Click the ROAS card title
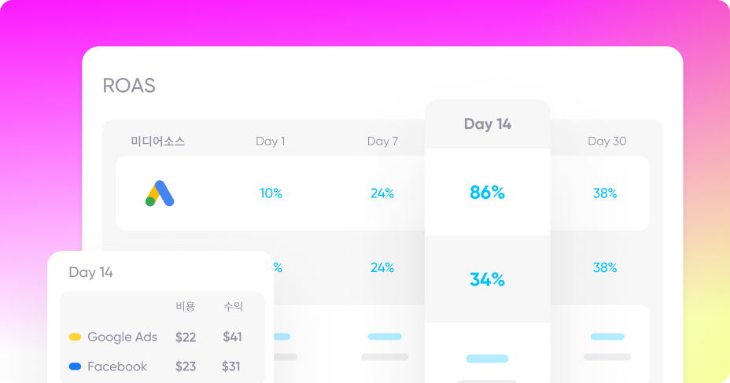Screen dimensions: 730x383 [x=129, y=86]
